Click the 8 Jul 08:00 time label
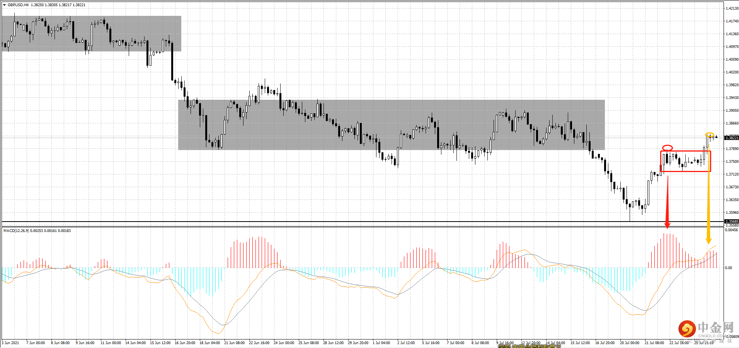Screen dimensions: 739x348 tap(480, 343)
